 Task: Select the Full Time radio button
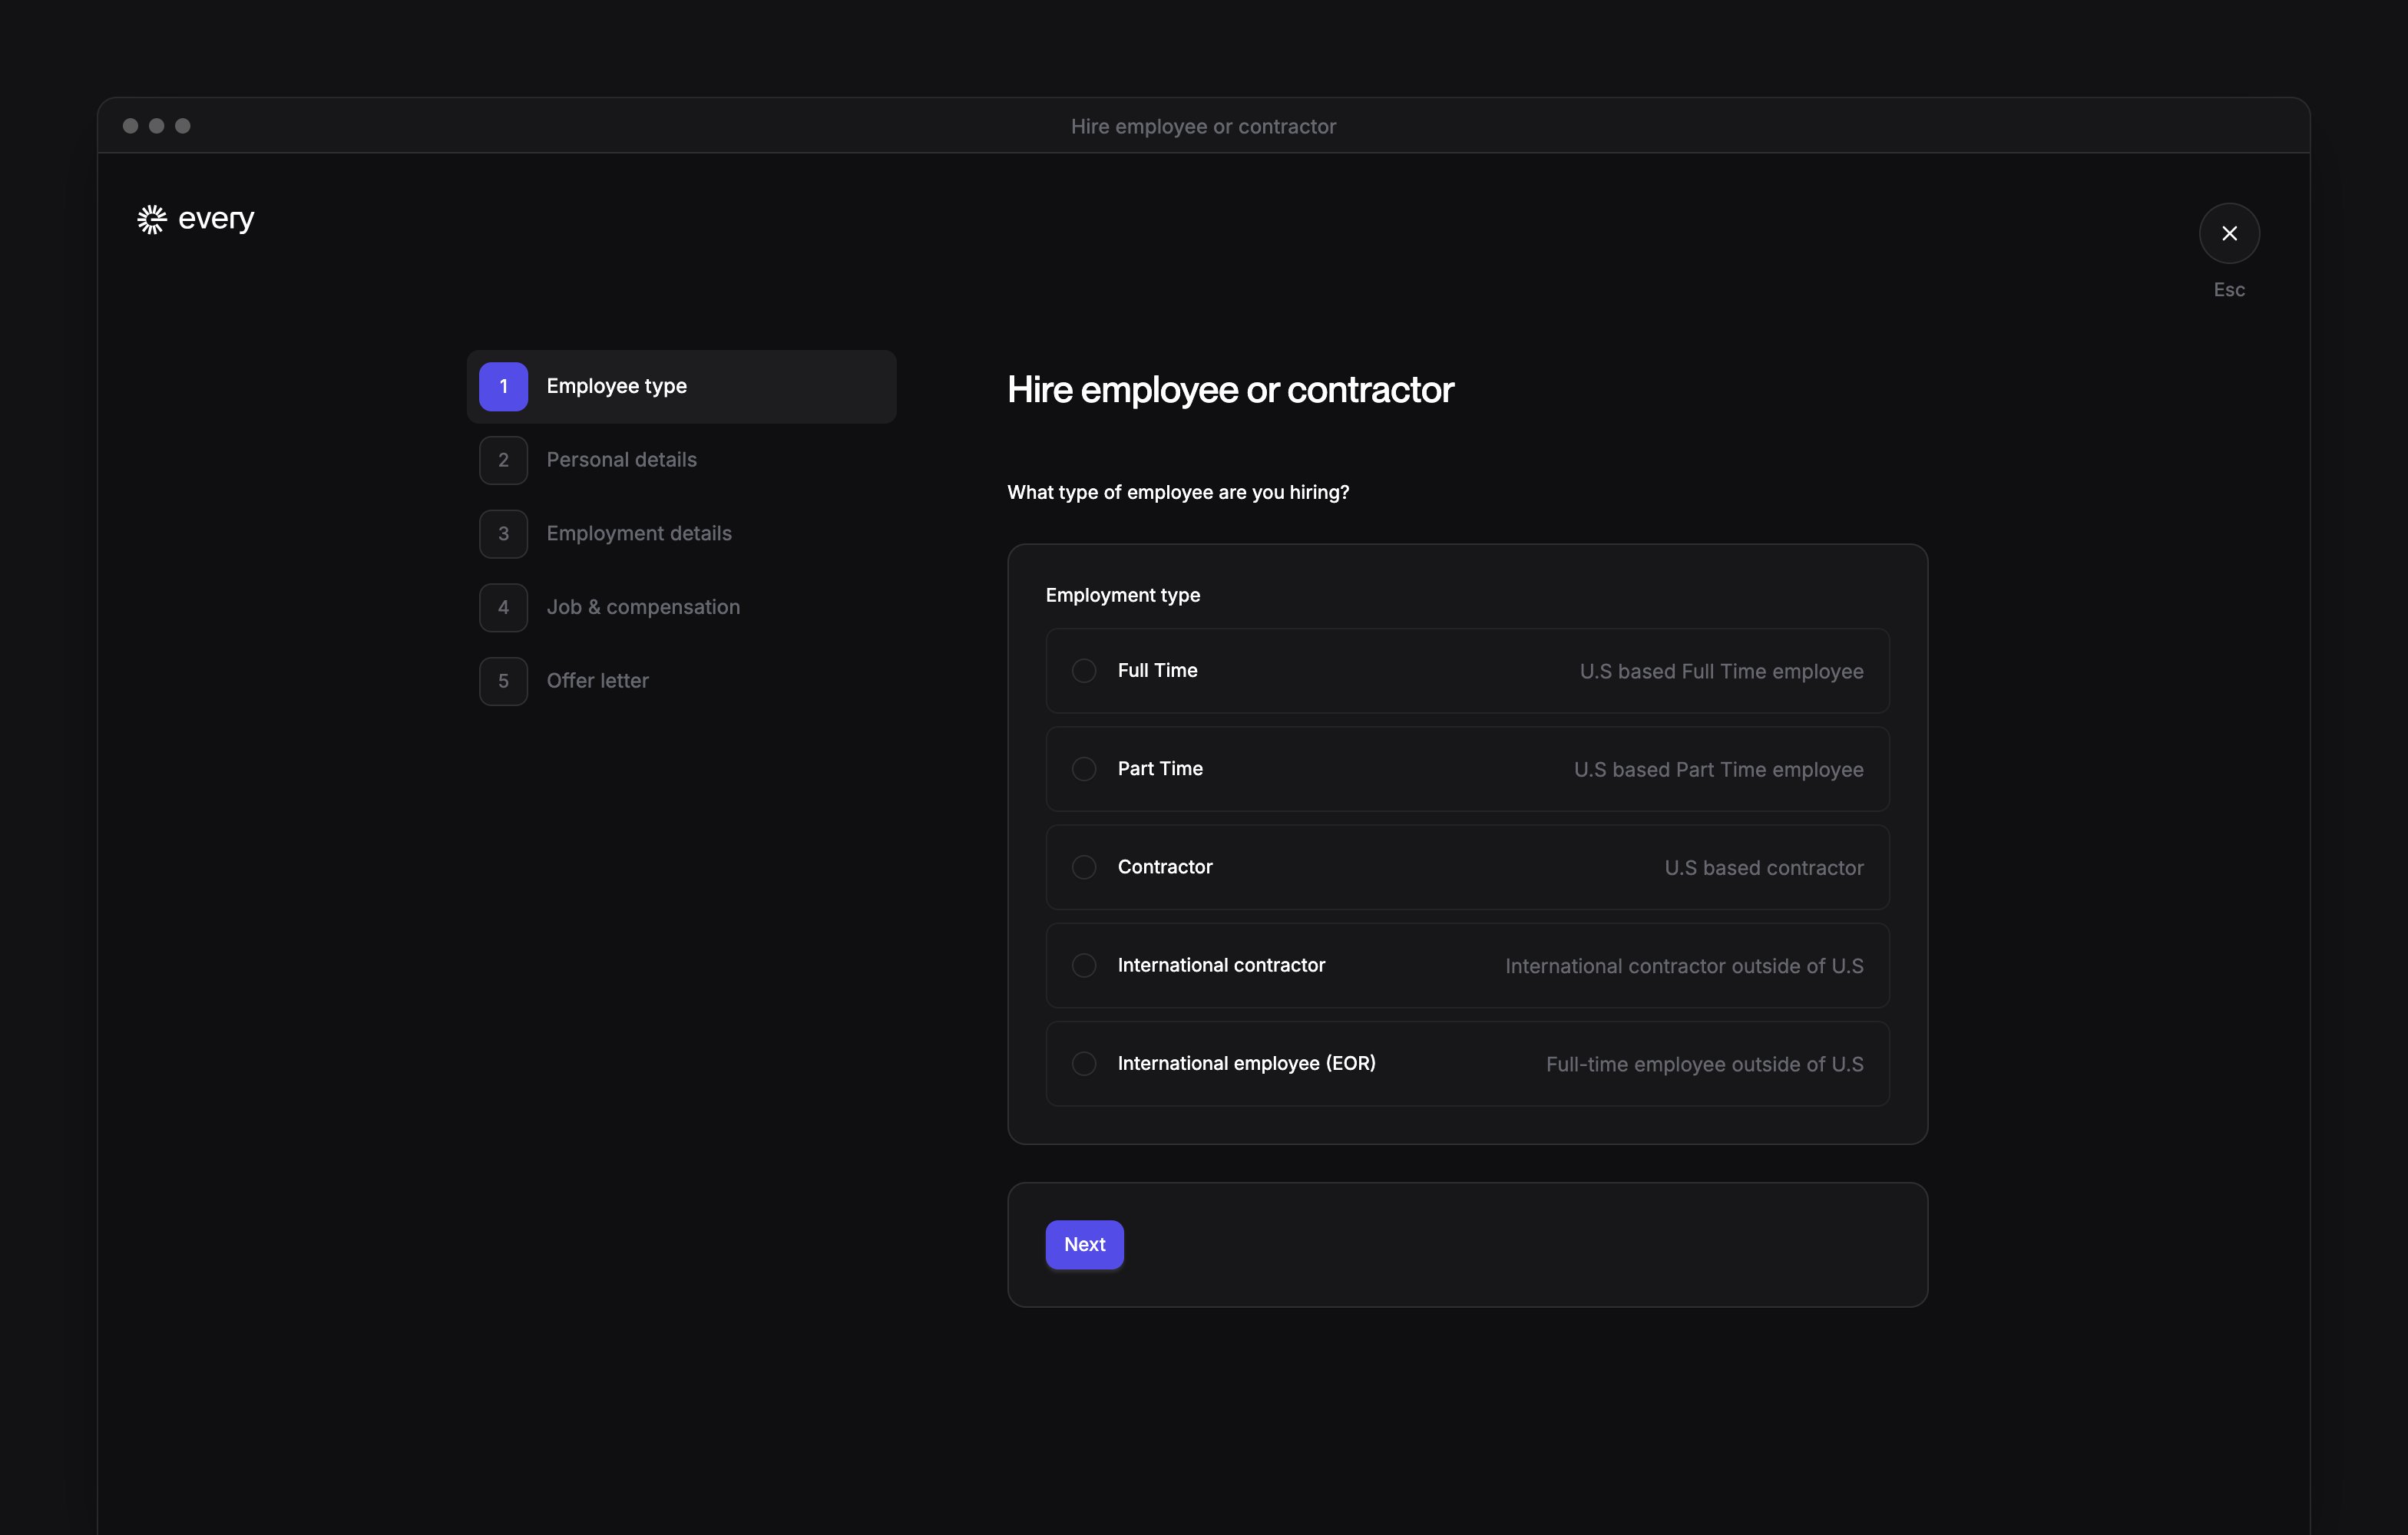pyautogui.click(x=1084, y=671)
